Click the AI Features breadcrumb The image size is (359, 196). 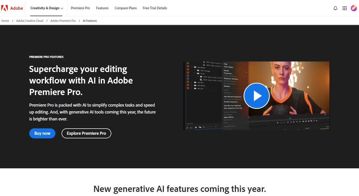click(90, 21)
